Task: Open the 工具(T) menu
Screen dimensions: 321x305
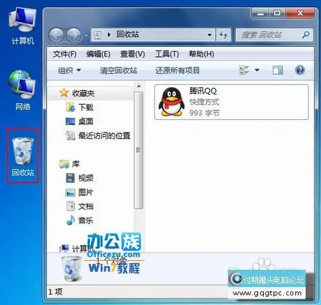Action: (167, 54)
